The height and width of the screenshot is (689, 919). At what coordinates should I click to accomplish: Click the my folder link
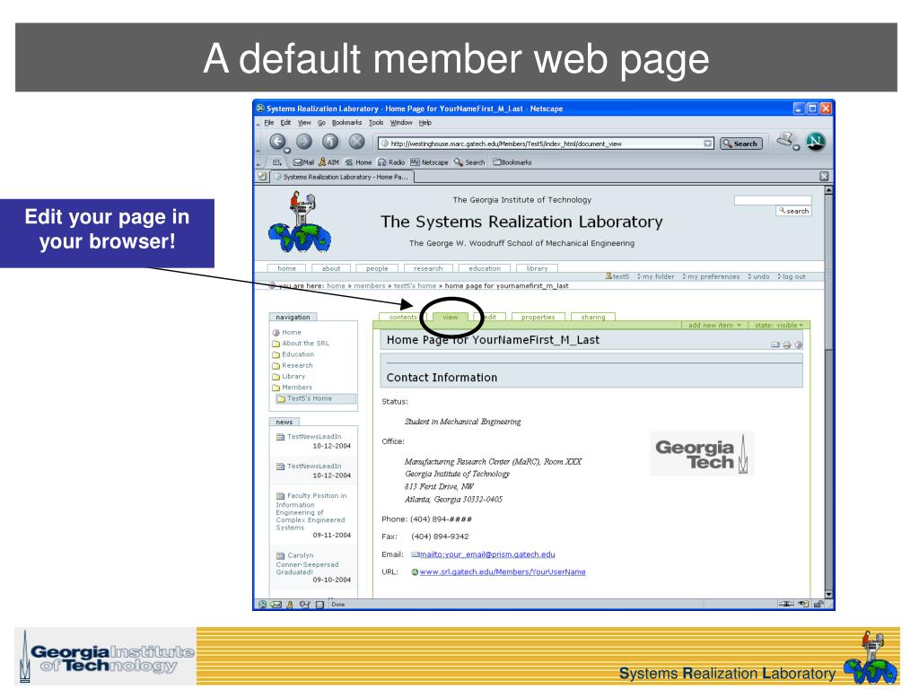[x=655, y=276]
